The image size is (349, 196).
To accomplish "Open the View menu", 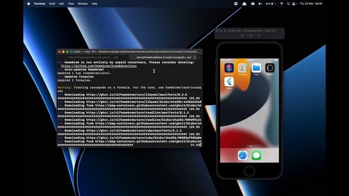I will (71, 4).
